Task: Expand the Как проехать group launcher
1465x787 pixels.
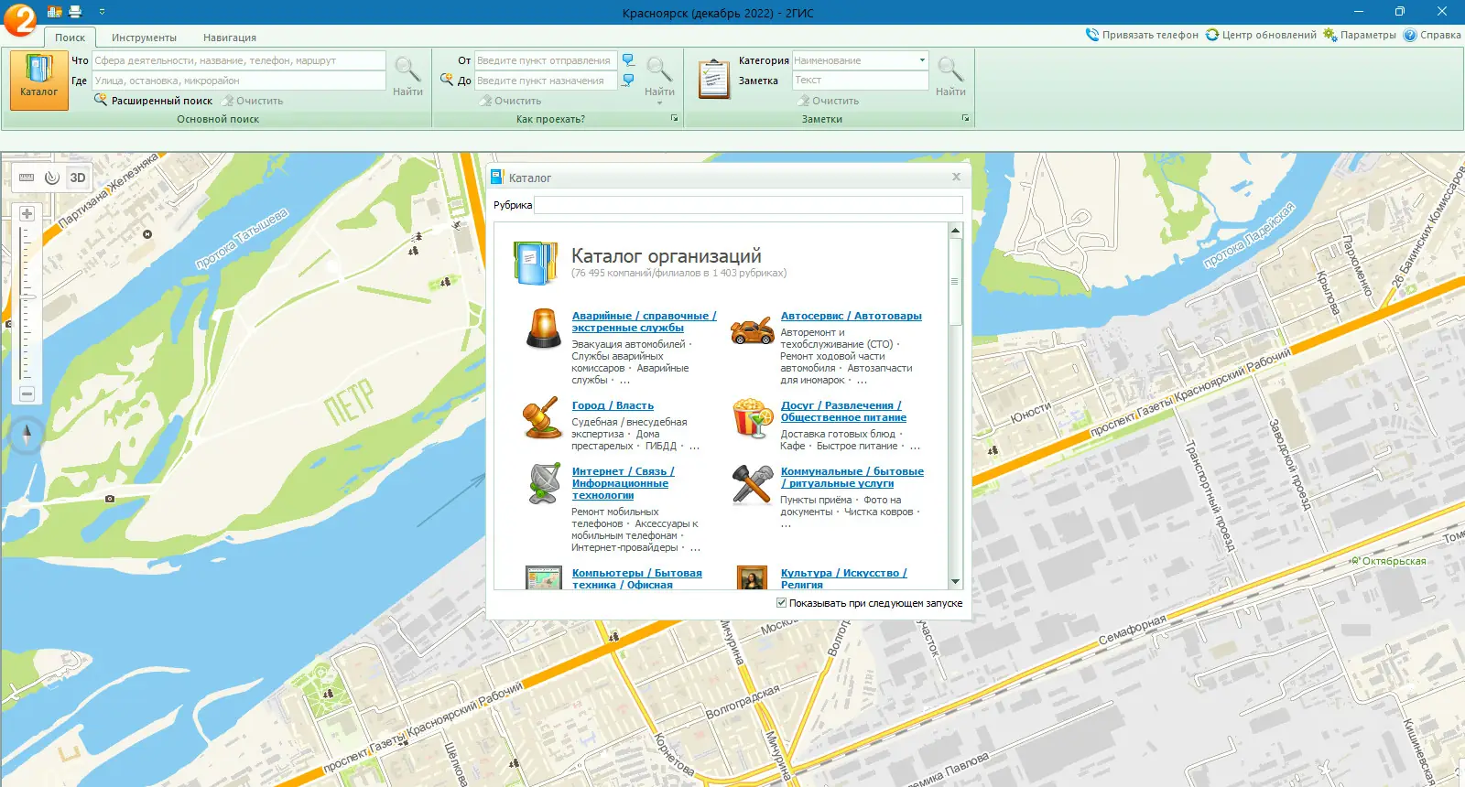Action: pyautogui.click(x=675, y=119)
